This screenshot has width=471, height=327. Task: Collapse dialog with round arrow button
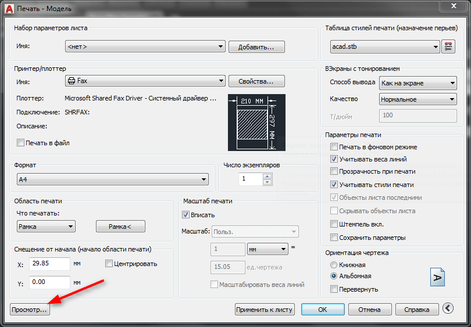(447, 309)
